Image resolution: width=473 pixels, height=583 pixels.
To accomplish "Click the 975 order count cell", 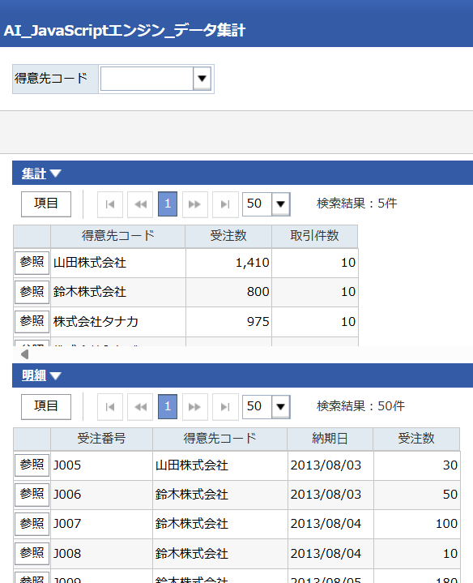I will pos(228,322).
